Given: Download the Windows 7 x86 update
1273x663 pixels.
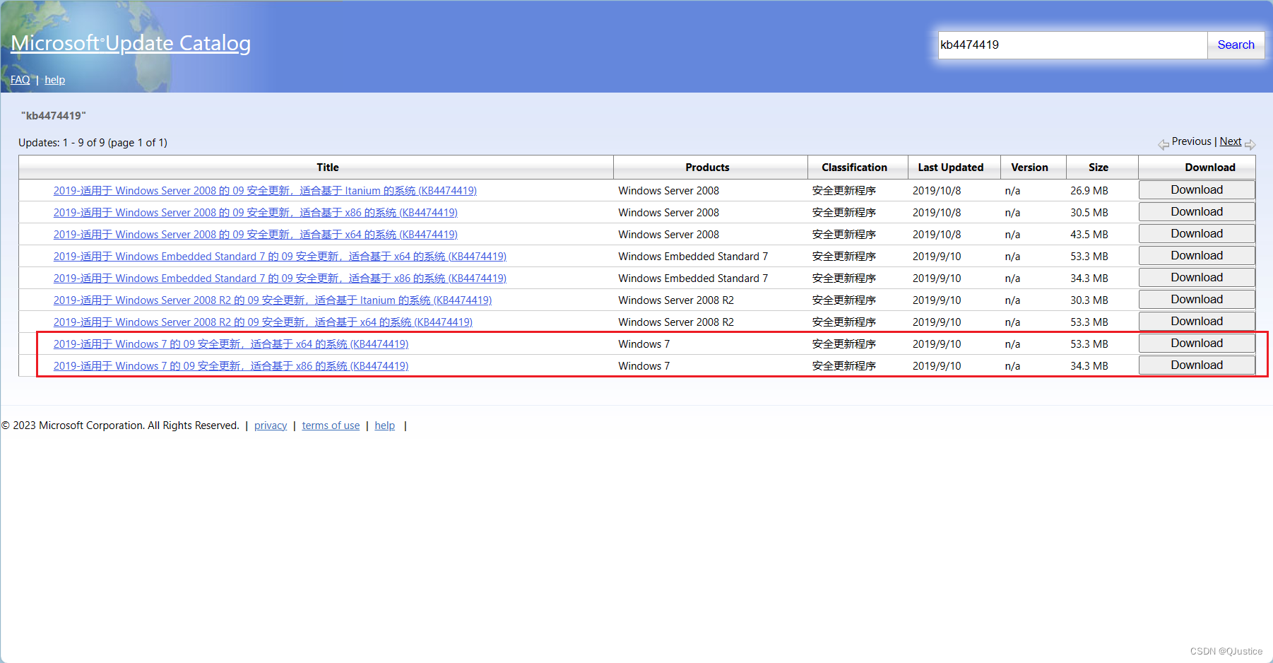Looking at the screenshot, I should [x=1197, y=365].
